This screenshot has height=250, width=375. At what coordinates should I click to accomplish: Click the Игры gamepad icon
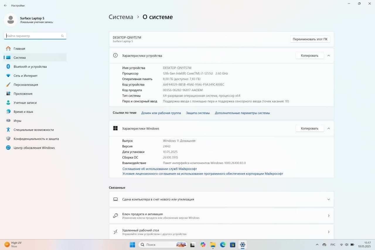coord(8,121)
